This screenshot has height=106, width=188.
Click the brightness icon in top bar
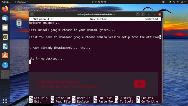170,2
